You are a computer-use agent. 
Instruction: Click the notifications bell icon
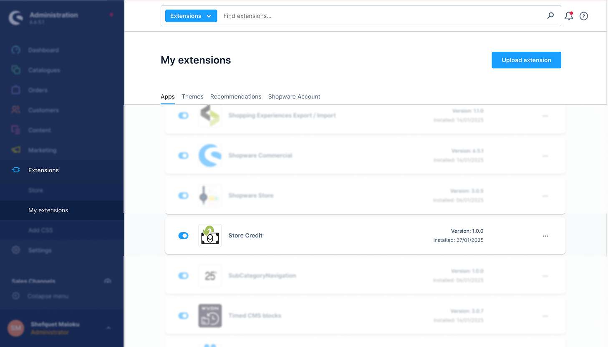pyautogui.click(x=568, y=16)
